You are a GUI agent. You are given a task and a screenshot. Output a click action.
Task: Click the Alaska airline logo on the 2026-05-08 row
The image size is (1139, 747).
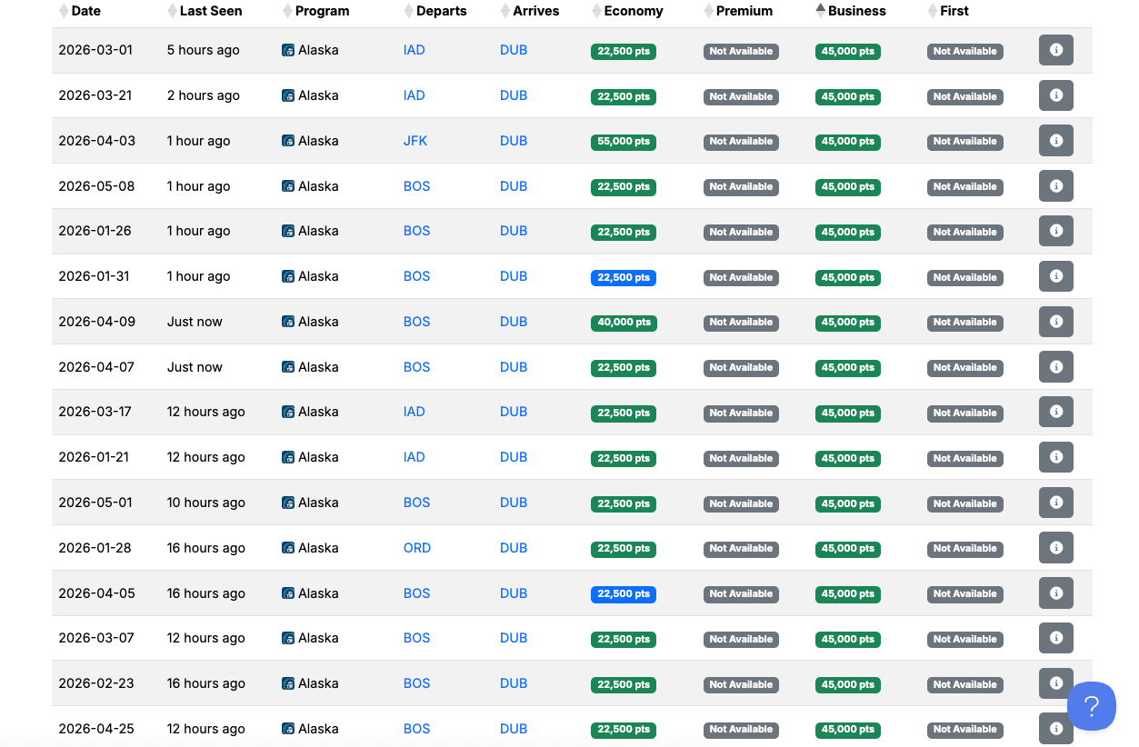[287, 185]
